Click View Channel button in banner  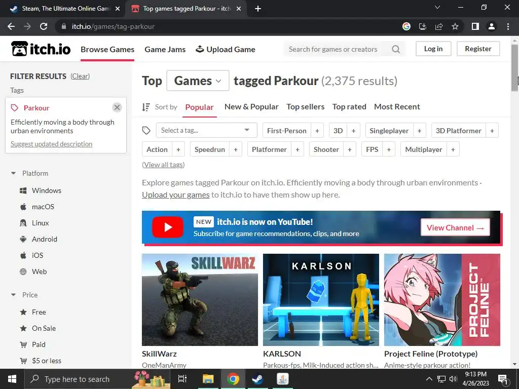coord(455,227)
